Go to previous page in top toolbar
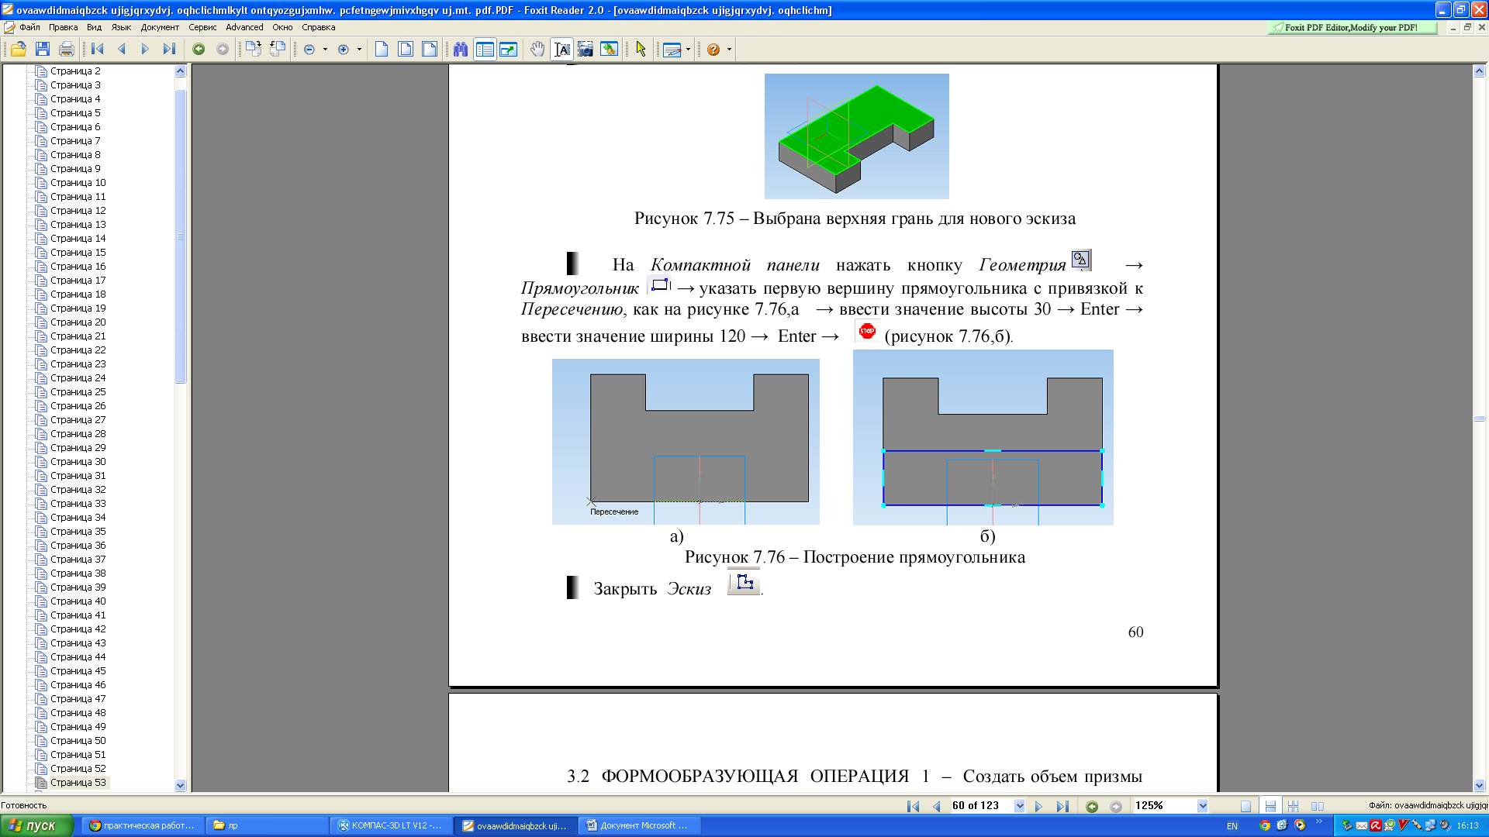This screenshot has height=837, width=1489. click(x=122, y=49)
